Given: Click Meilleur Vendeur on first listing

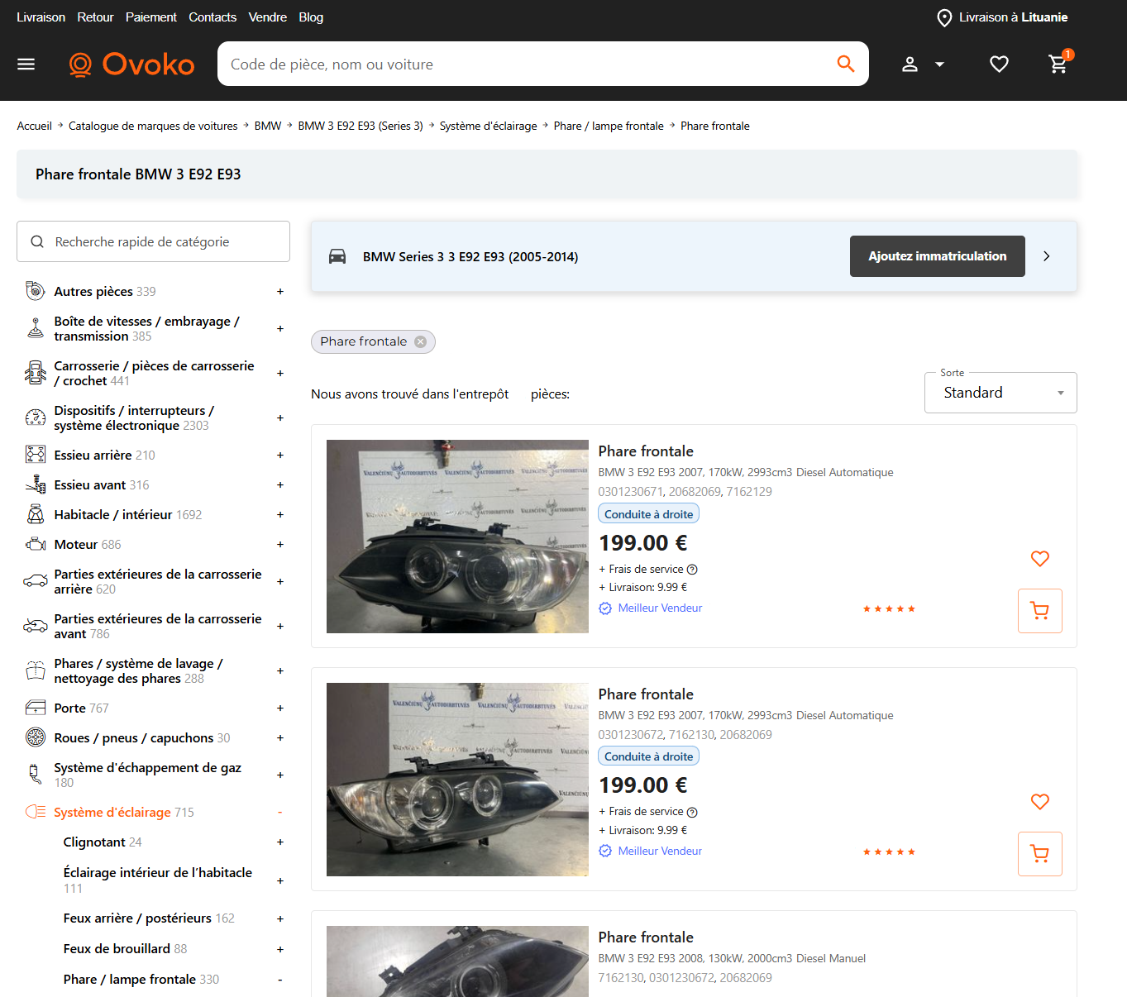Looking at the screenshot, I should click(x=660, y=608).
